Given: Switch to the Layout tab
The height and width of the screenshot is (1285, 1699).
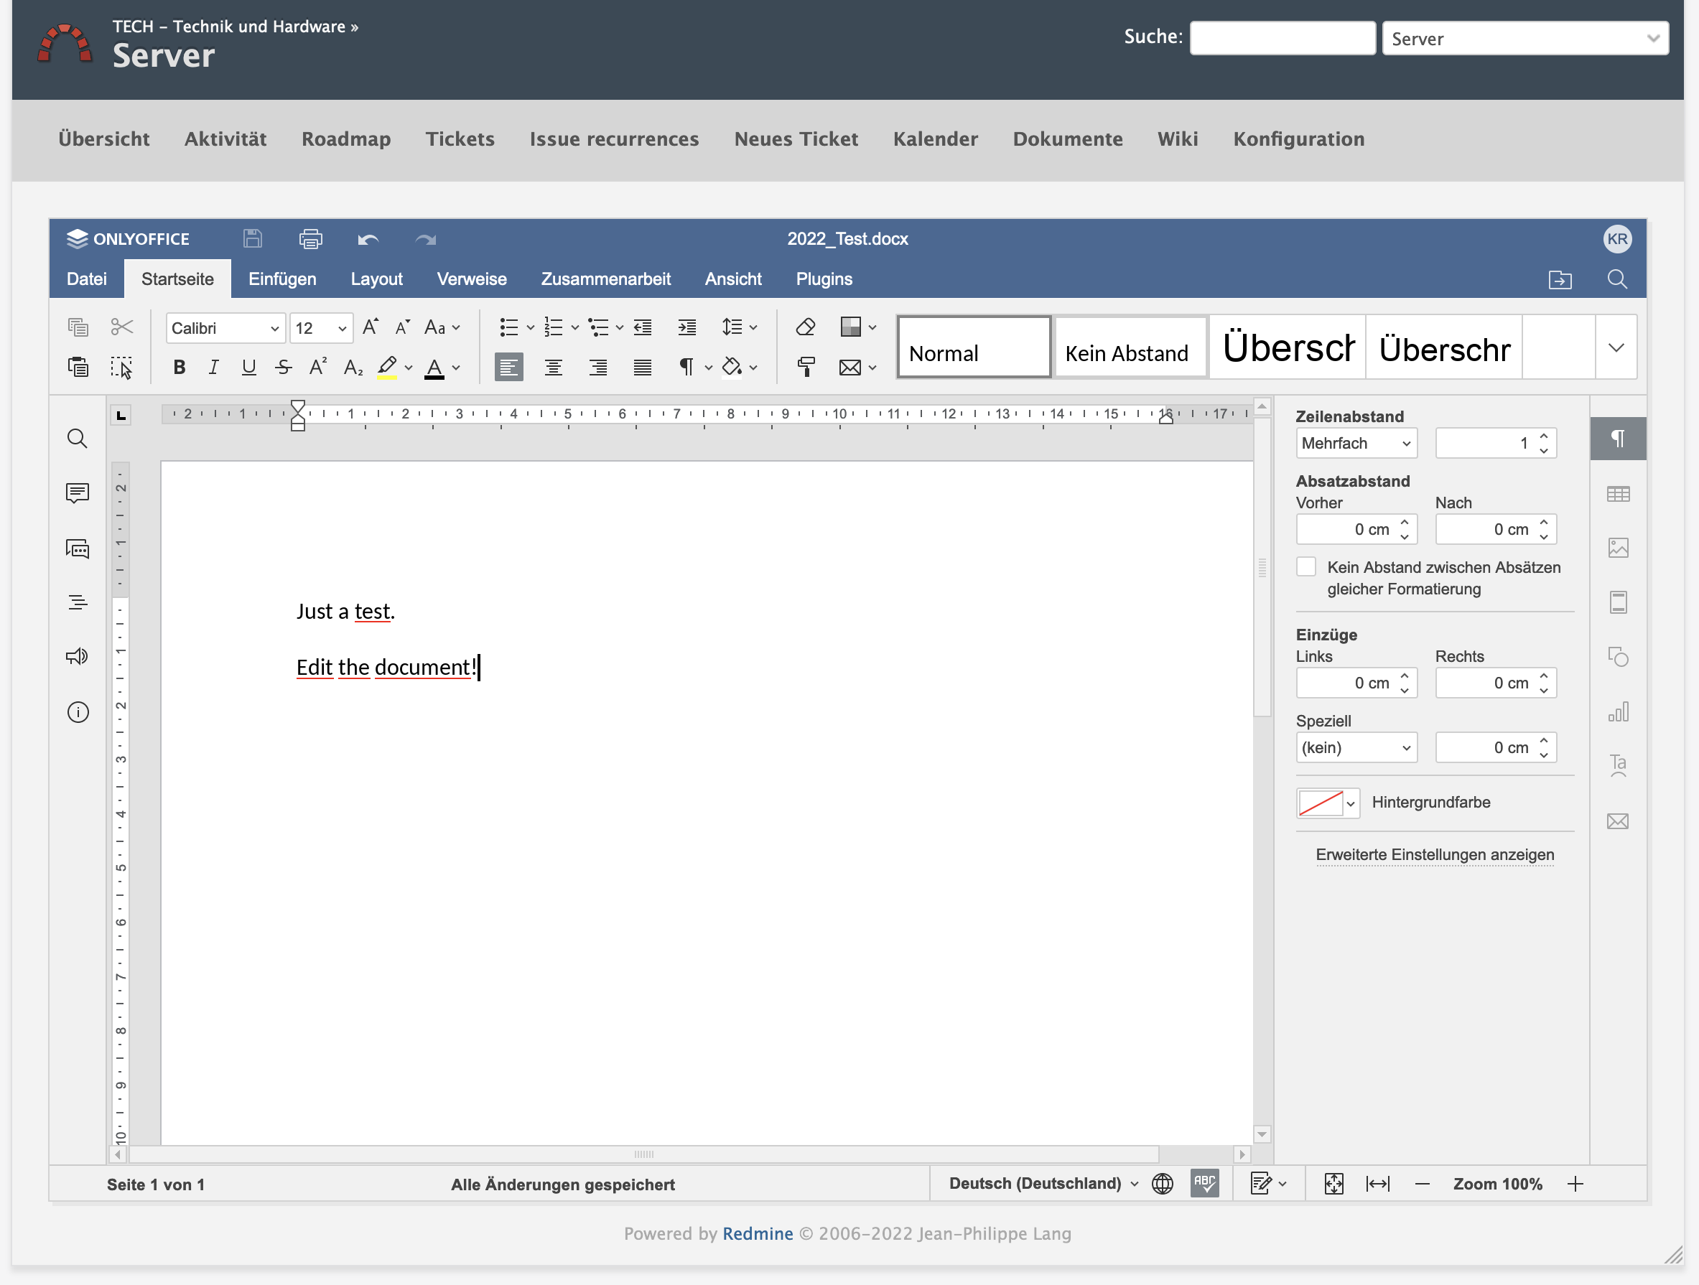Looking at the screenshot, I should [x=376, y=279].
